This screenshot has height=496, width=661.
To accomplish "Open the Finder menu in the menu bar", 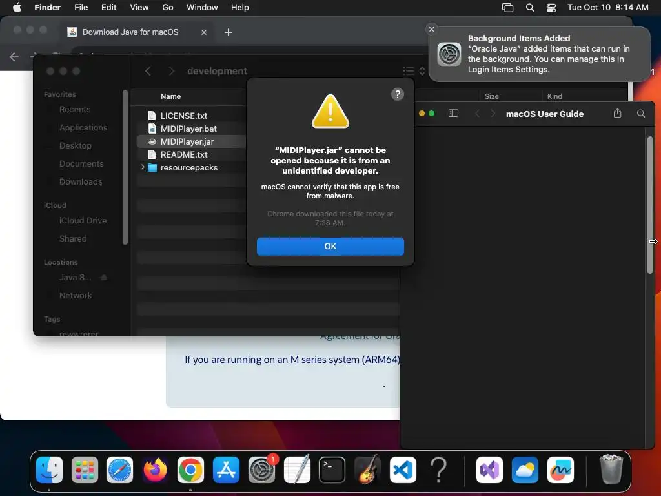I will tap(47, 8).
